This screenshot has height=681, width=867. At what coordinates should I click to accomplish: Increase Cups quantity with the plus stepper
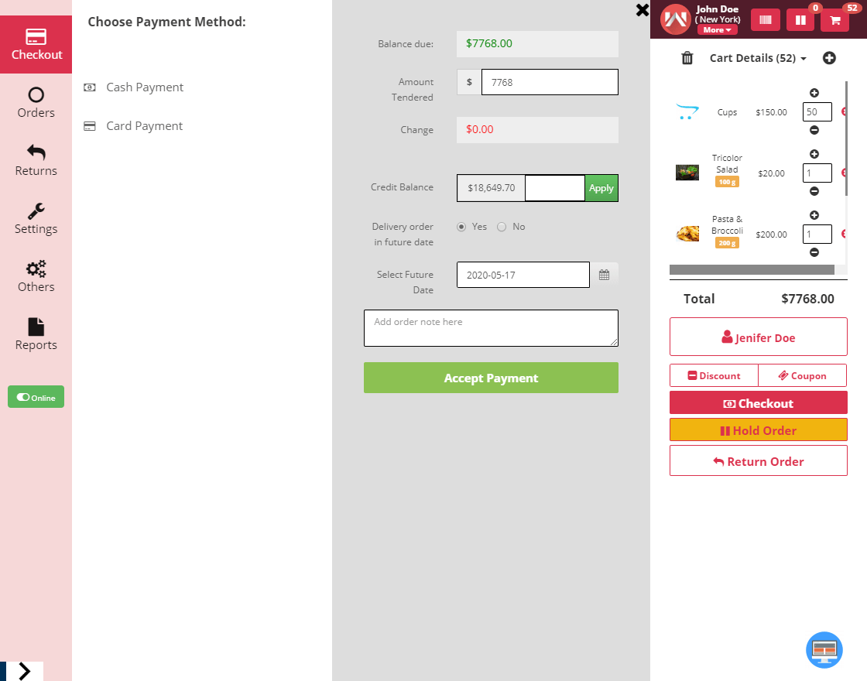point(814,92)
